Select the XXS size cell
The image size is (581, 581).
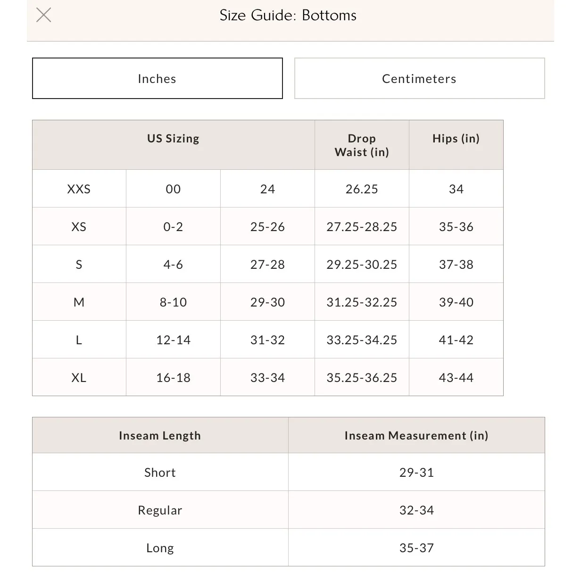point(79,189)
